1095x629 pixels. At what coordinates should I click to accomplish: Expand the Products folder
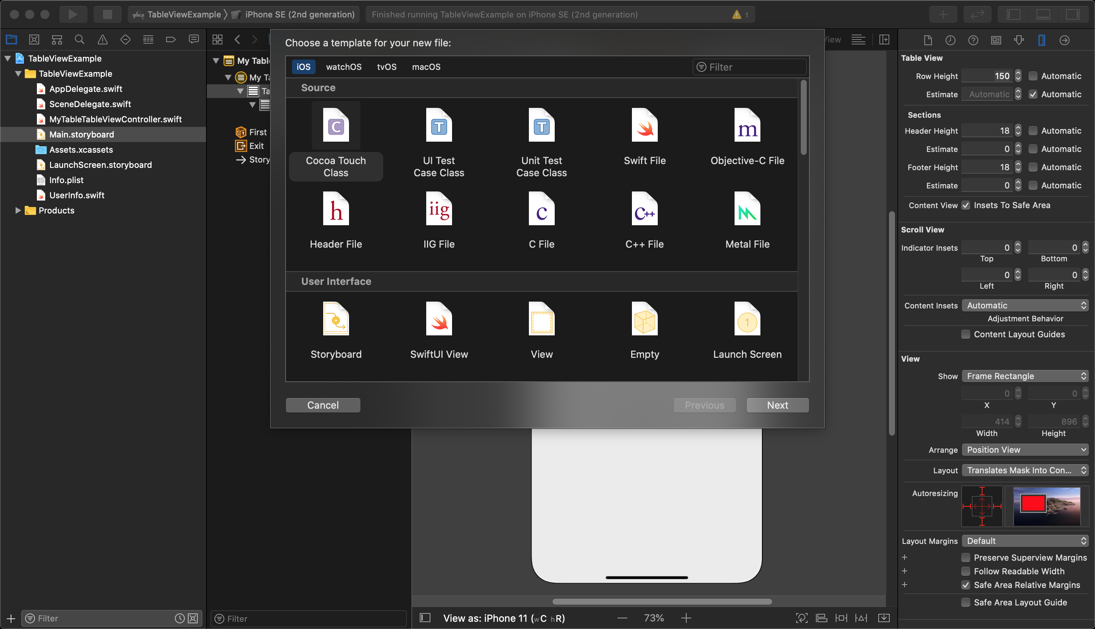18,210
